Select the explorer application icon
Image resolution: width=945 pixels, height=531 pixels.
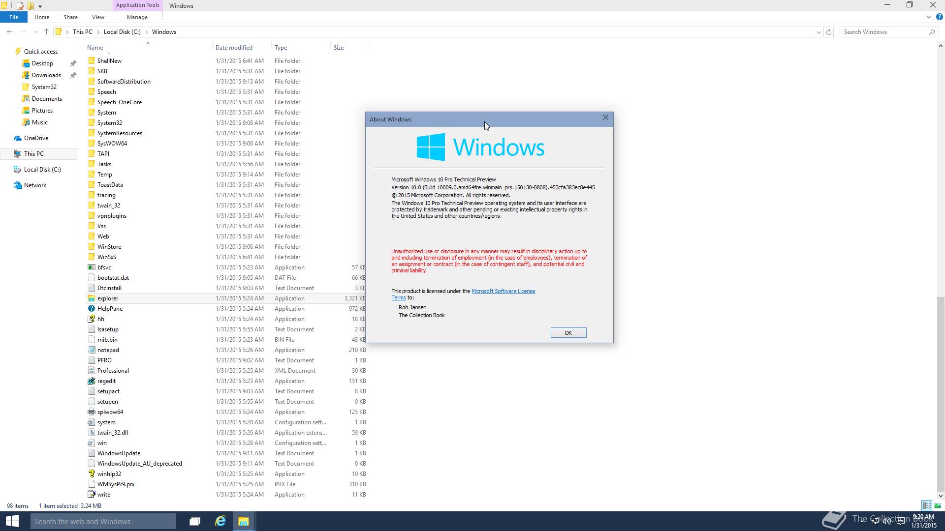point(91,298)
